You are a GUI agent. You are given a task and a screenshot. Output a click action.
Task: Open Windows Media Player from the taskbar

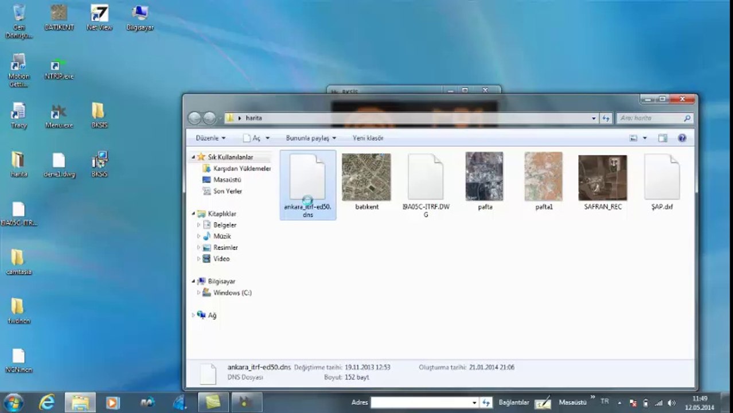tap(113, 402)
